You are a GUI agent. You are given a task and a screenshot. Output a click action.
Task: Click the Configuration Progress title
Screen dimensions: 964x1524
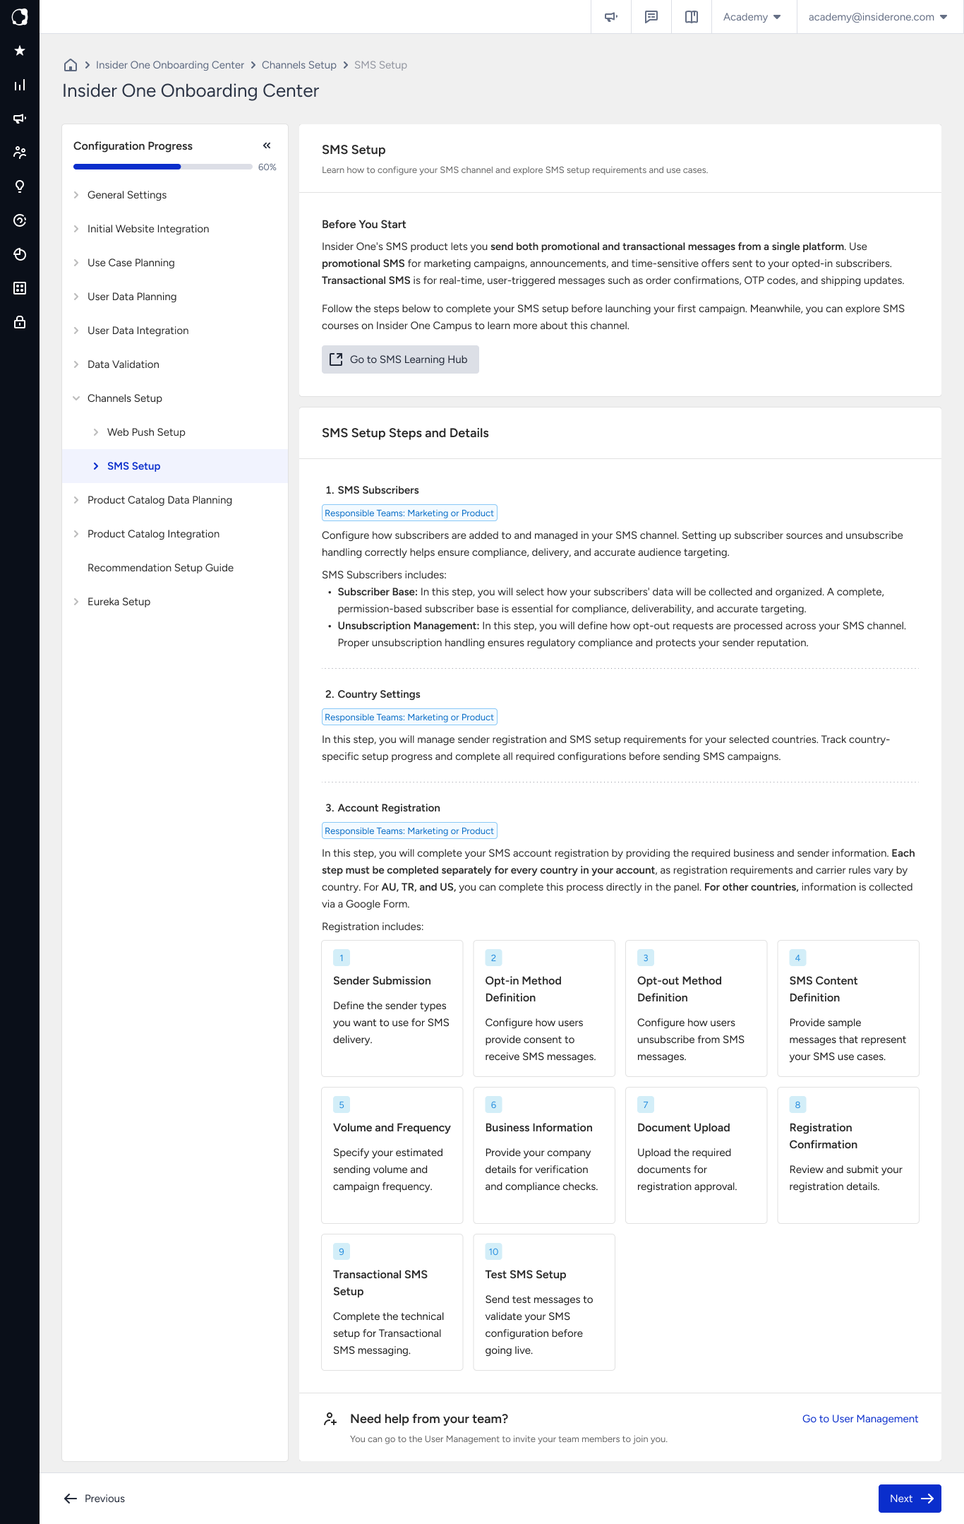(133, 146)
